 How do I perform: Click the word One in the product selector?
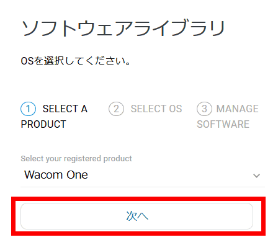[x=74, y=175]
